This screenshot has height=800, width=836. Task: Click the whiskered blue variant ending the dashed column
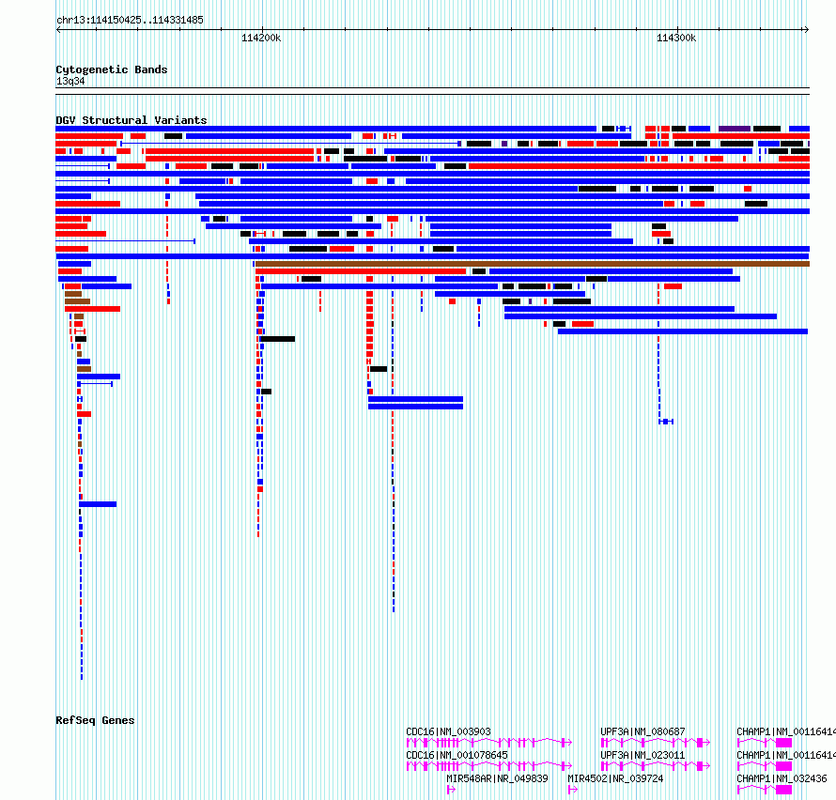coord(666,422)
